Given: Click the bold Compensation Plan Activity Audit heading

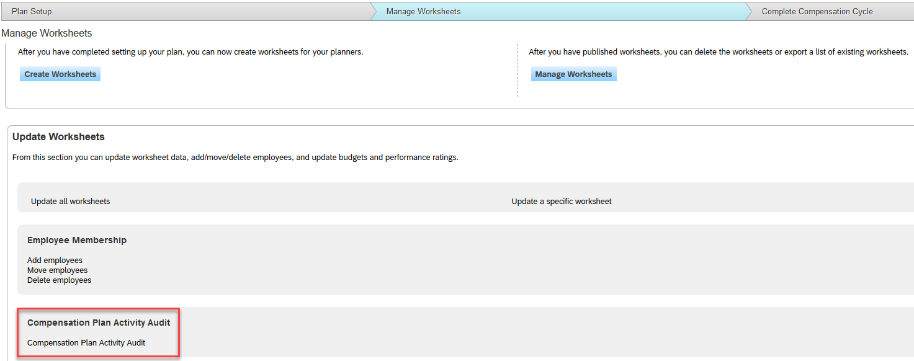Looking at the screenshot, I should pos(99,323).
